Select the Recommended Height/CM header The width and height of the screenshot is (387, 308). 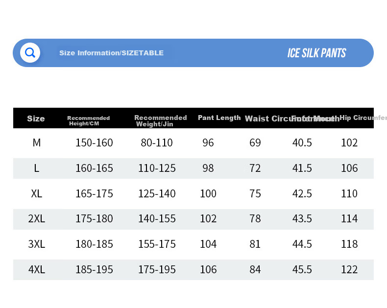[x=88, y=120]
